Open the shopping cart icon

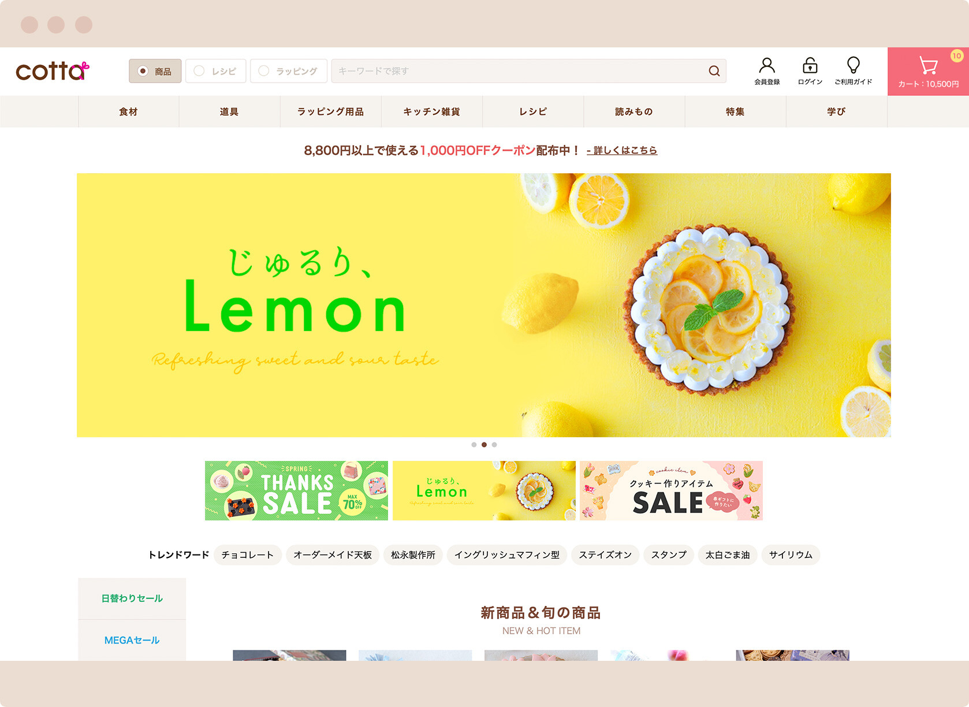[928, 65]
